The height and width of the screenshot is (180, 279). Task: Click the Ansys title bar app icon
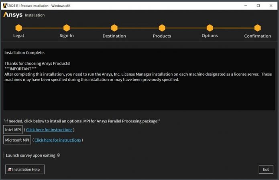(5, 6)
